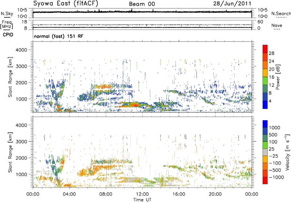Screen dimensions: 291x202
Task: Click the 'Time UT' axis label
Action: (142, 199)
